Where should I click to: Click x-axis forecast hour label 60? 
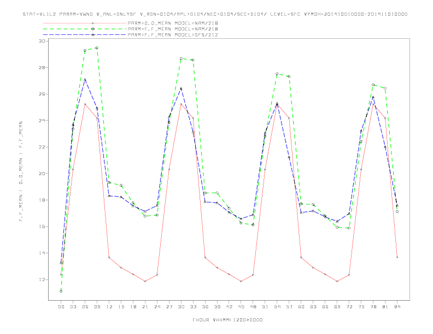click(301, 307)
